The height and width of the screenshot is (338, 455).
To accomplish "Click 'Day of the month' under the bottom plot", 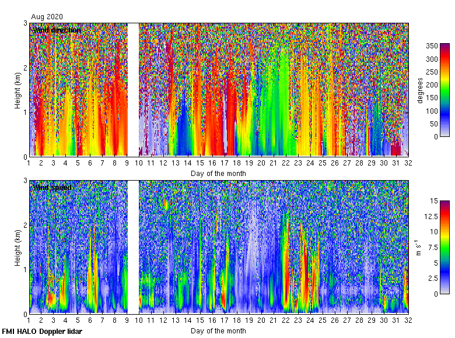I will tap(218, 331).
